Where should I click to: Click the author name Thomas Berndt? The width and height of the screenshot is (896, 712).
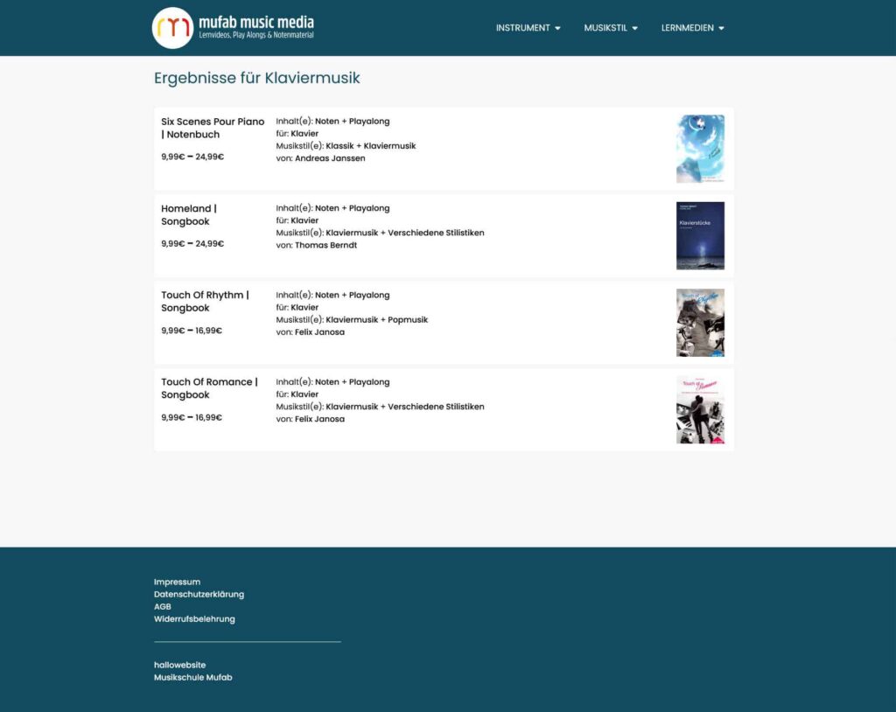326,245
